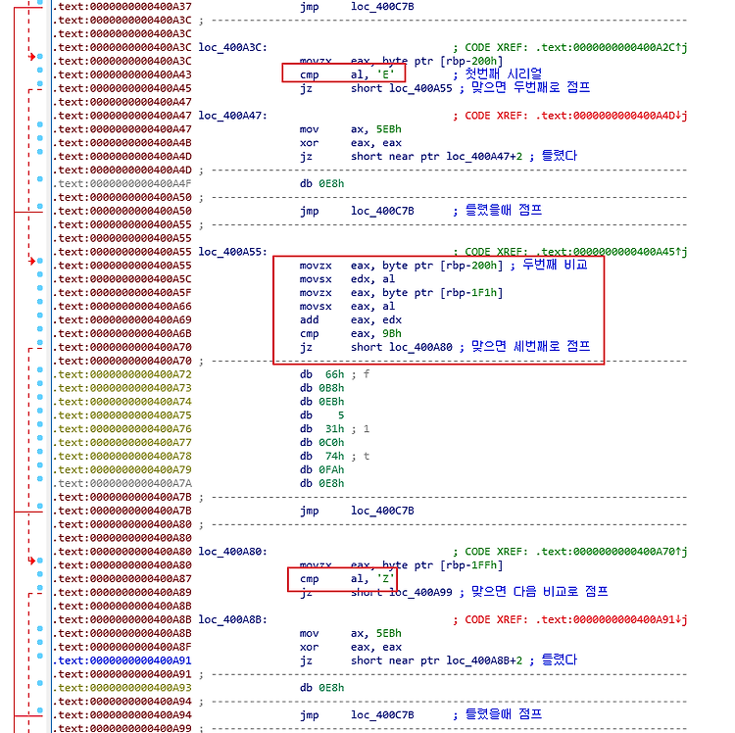Toggle breakpoint dot beside address 400A5C
The image size is (735, 733).
(40, 274)
